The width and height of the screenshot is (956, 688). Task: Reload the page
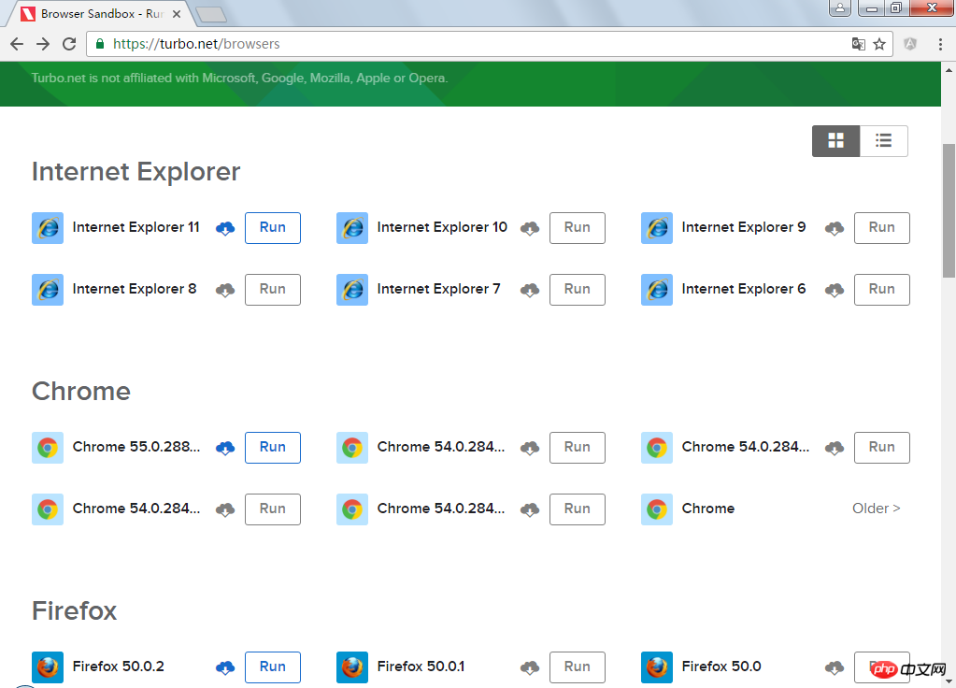pos(69,44)
